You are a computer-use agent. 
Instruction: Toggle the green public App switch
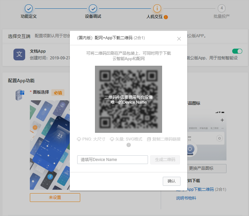click(x=237, y=51)
